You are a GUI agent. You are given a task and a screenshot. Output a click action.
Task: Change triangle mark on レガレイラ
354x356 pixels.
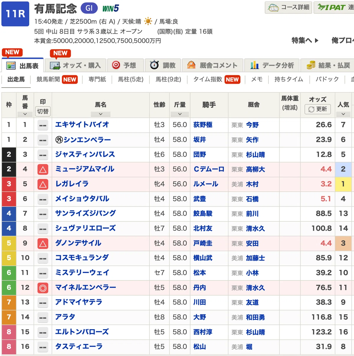[43, 184]
